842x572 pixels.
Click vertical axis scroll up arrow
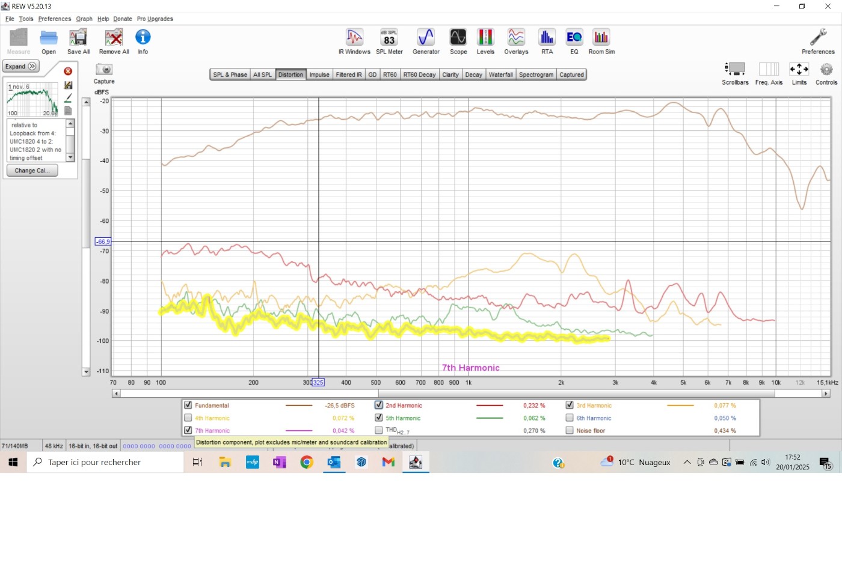[86, 102]
